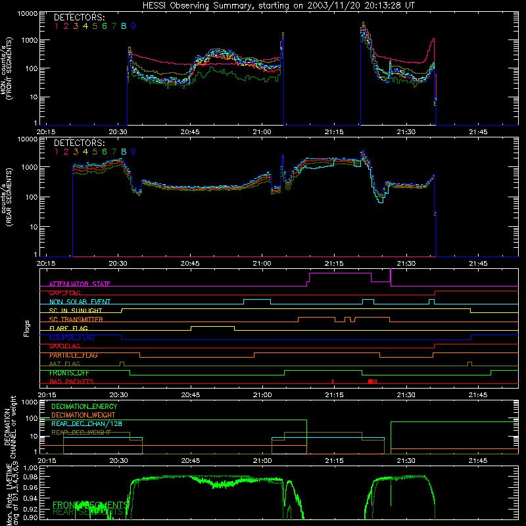Click cyan detector 8 in front segments legend

pyautogui.click(x=124, y=26)
